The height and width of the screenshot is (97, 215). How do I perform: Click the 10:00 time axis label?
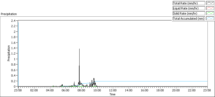coord(97,90)
